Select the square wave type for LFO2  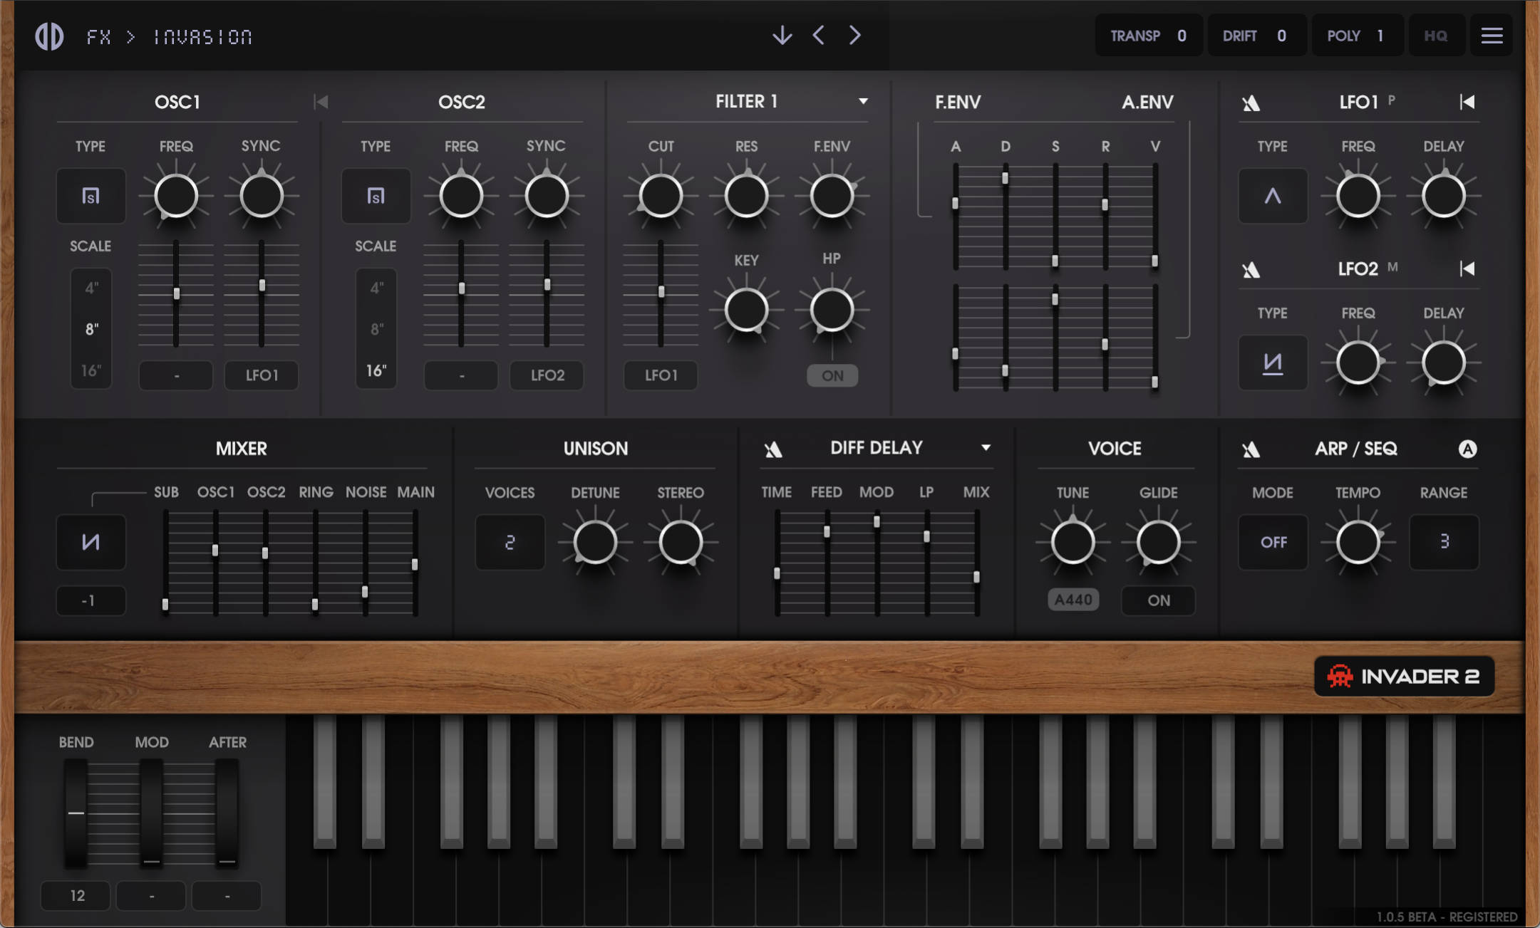[1273, 363]
